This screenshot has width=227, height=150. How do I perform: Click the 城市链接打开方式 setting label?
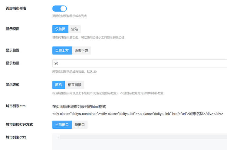click(x=19, y=124)
